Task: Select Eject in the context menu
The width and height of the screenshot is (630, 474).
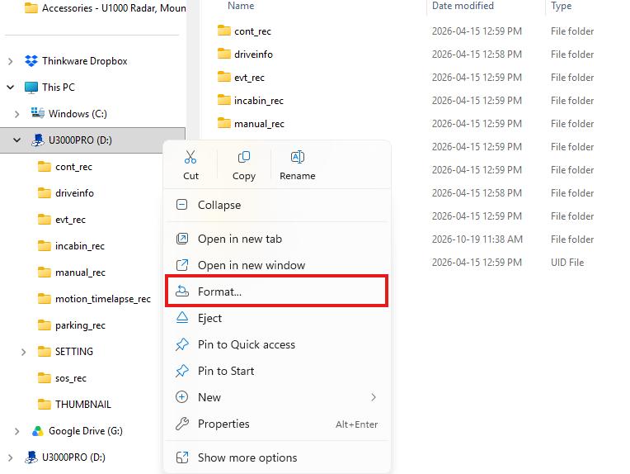Action: click(277, 318)
